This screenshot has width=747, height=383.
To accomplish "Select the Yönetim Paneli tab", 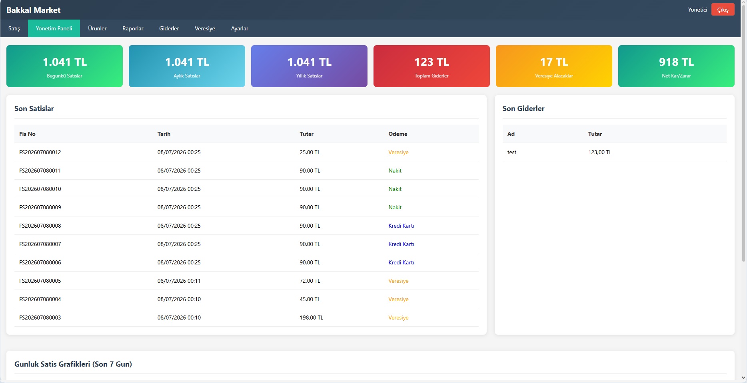I will coord(54,28).
